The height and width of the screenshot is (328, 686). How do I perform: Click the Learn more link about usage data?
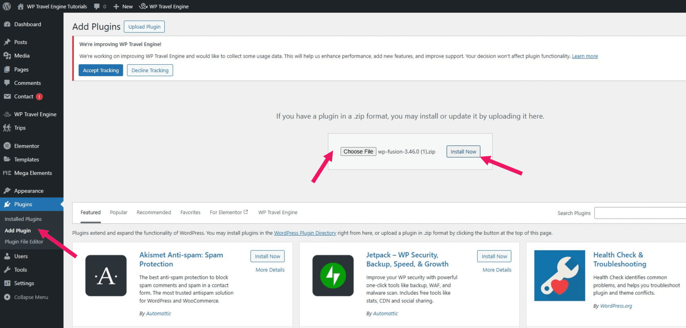[x=585, y=56]
